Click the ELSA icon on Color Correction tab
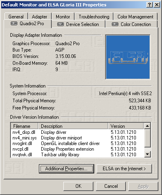Viewport: 162px width, 195px height. (x=115, y=24)
